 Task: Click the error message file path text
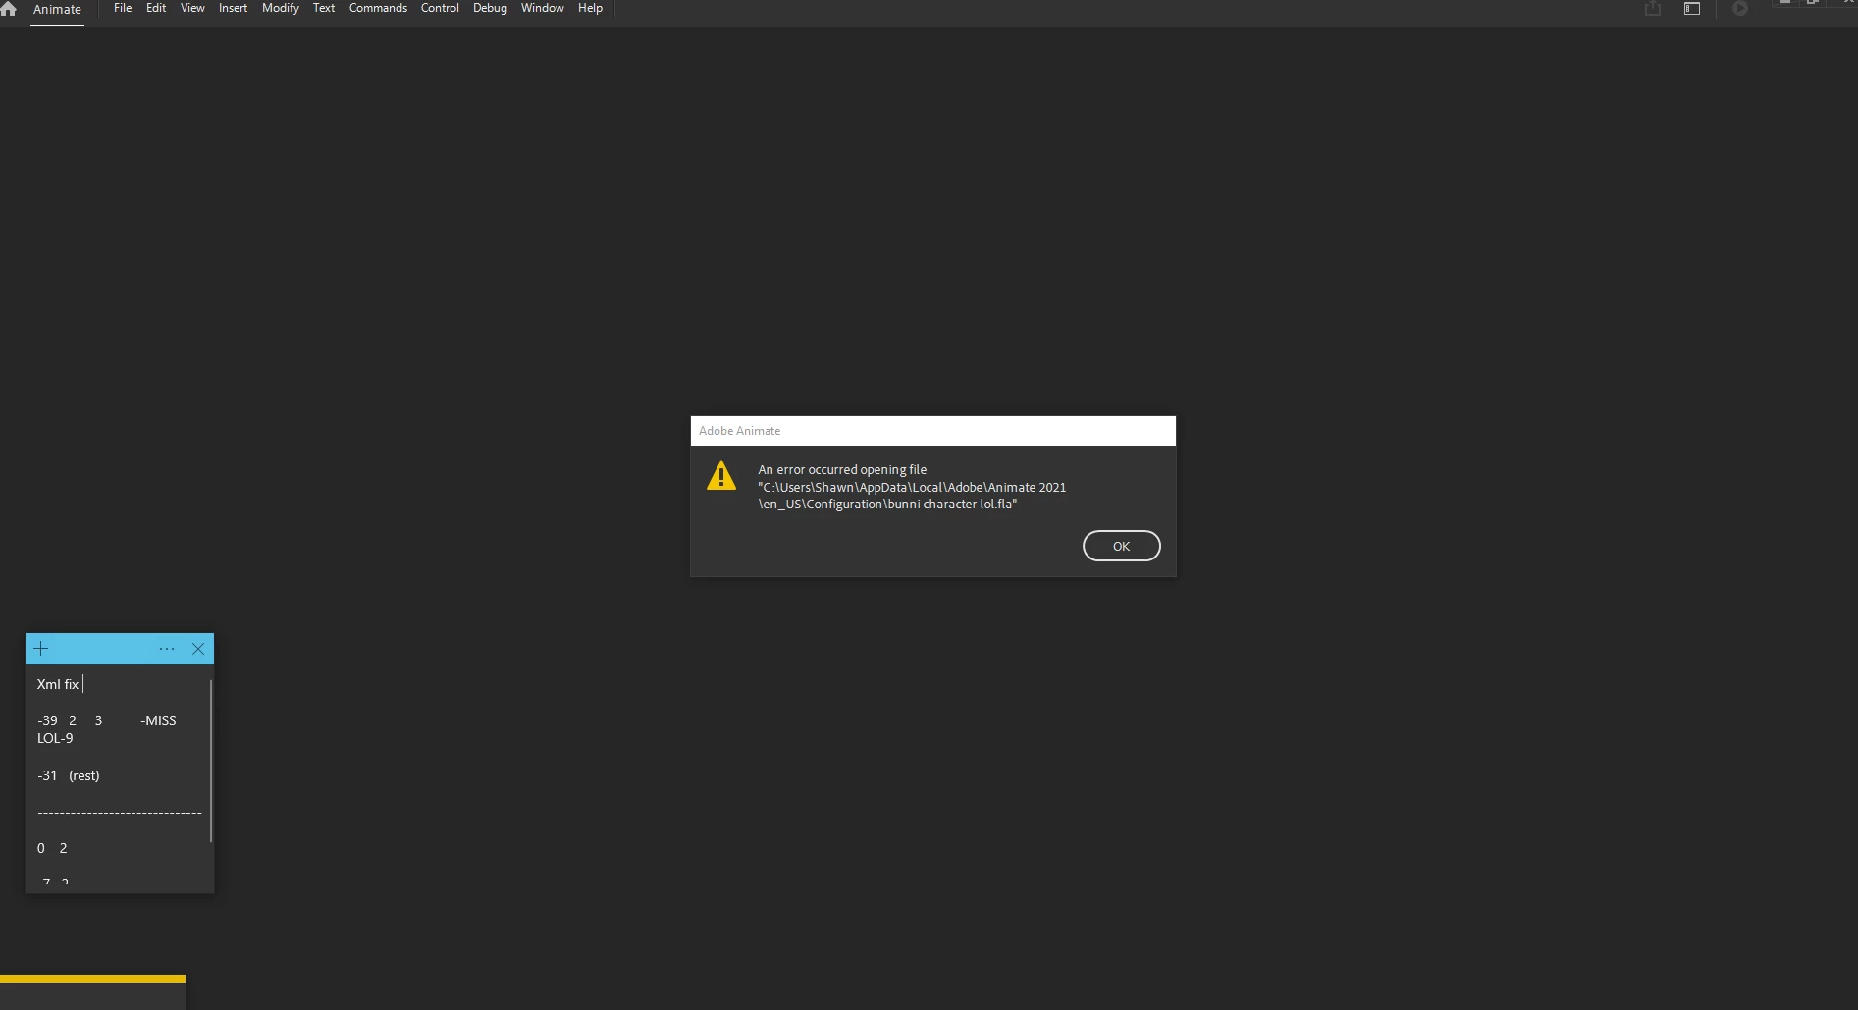[x=912, y=496]
